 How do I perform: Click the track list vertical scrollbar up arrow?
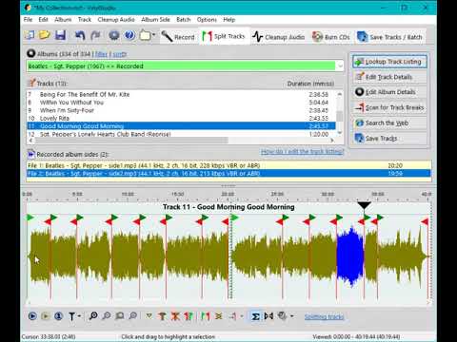(340, 94)
